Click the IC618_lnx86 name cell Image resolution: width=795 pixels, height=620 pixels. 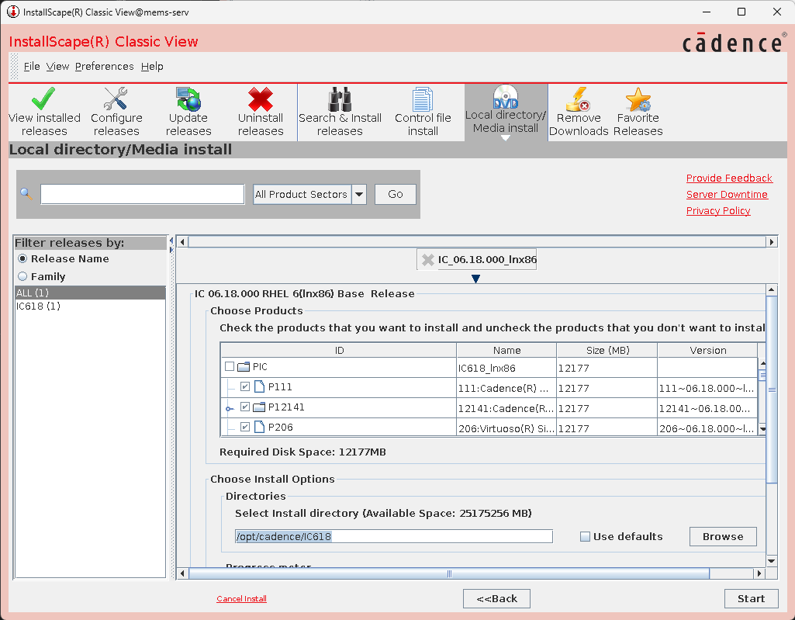(506, 368)
